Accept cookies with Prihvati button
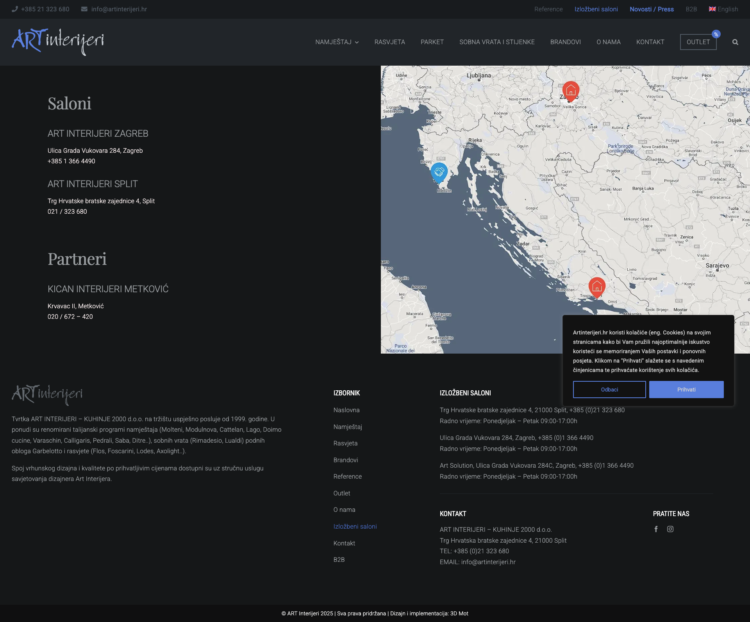 click(686, 390)
